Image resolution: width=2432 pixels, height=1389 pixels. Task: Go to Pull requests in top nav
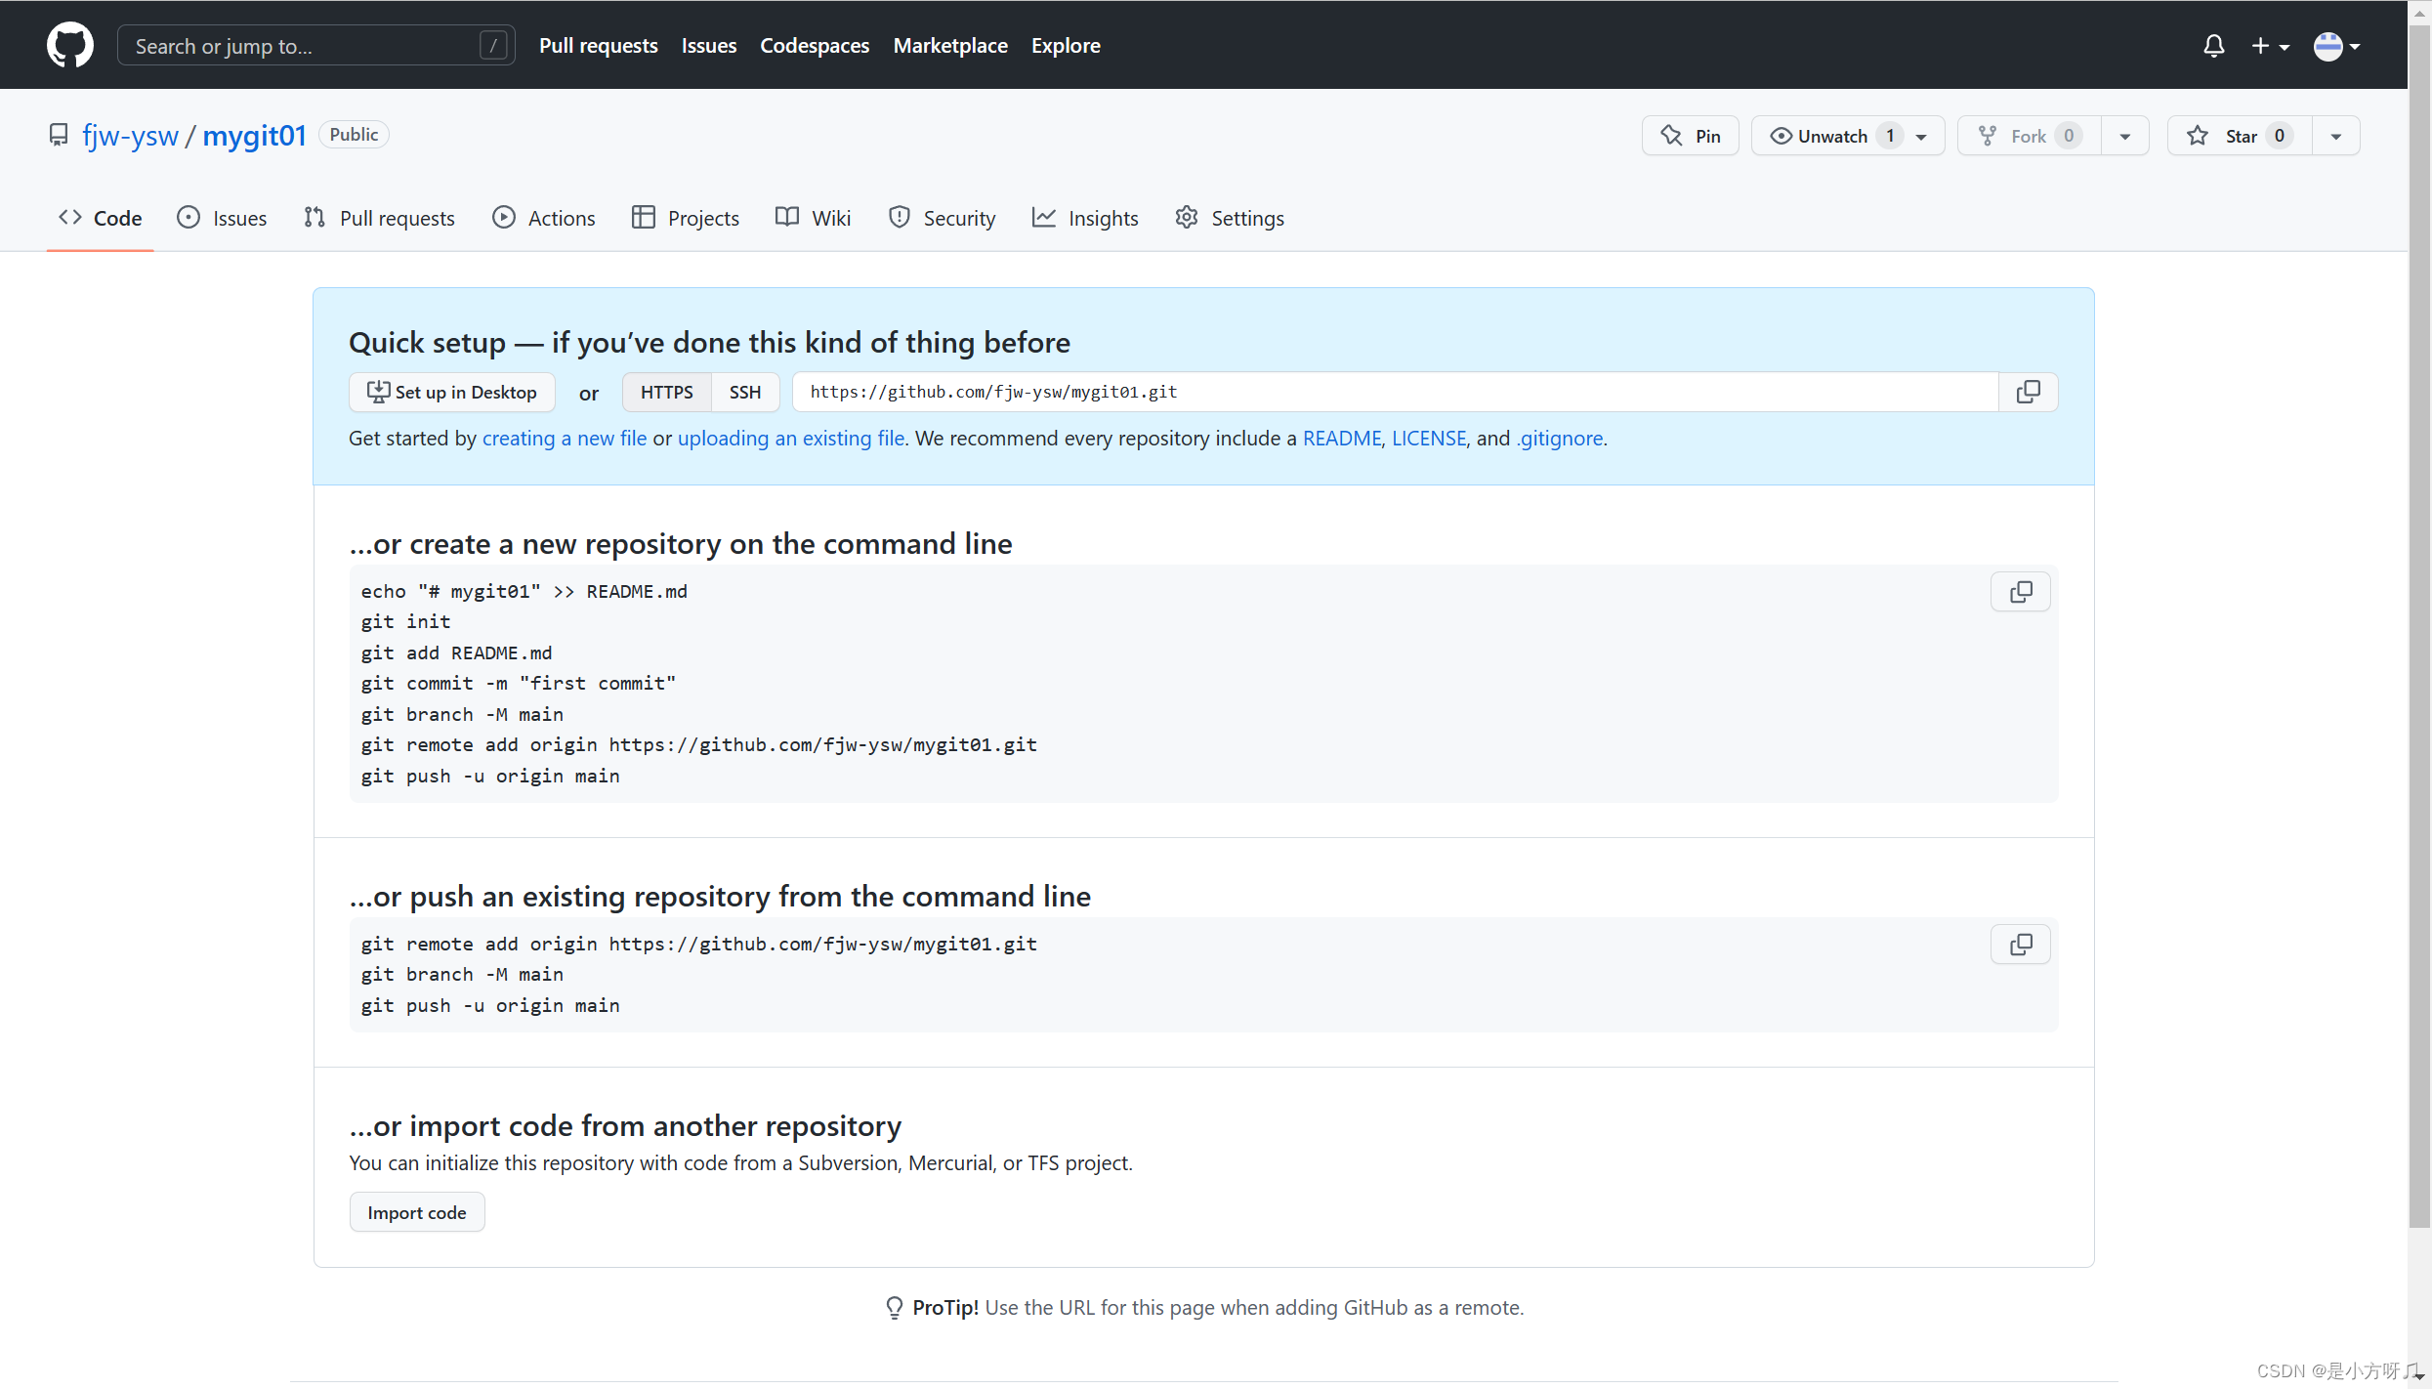(x=598, y=46)
